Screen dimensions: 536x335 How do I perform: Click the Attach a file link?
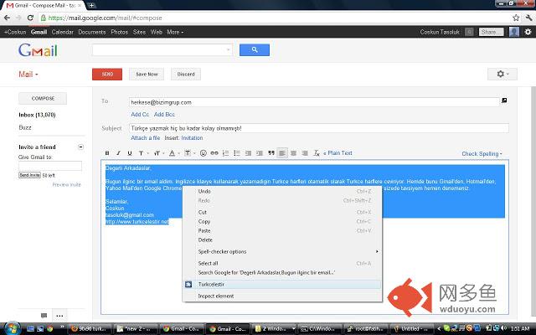pyautogui.click(x=145, y=137)
